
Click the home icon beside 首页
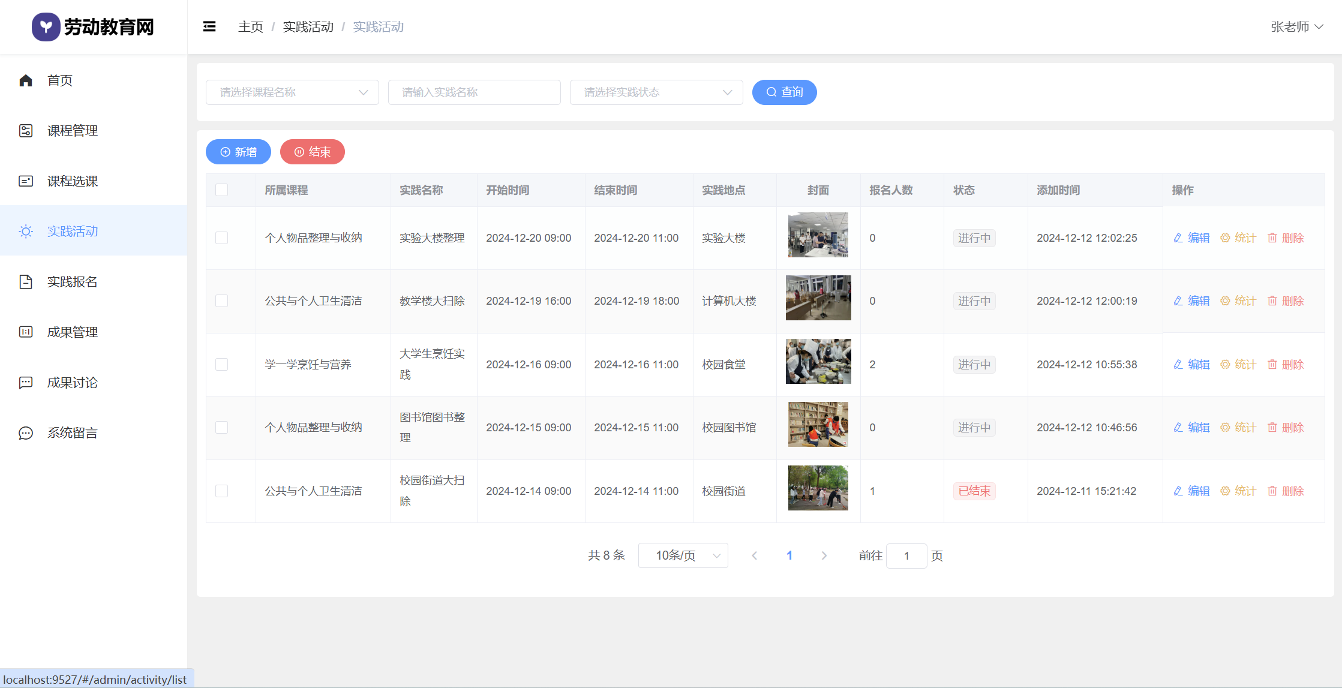point(26,80)
